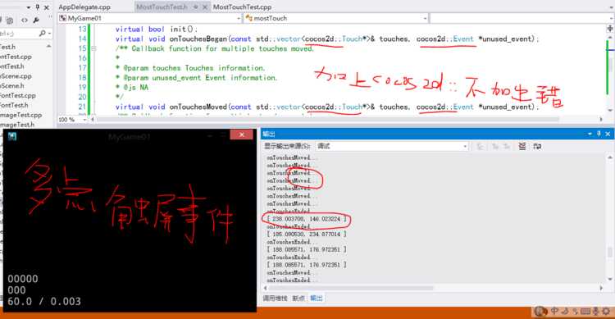
Task: Switch to the 断点 tab
Action: click(298, 298)
